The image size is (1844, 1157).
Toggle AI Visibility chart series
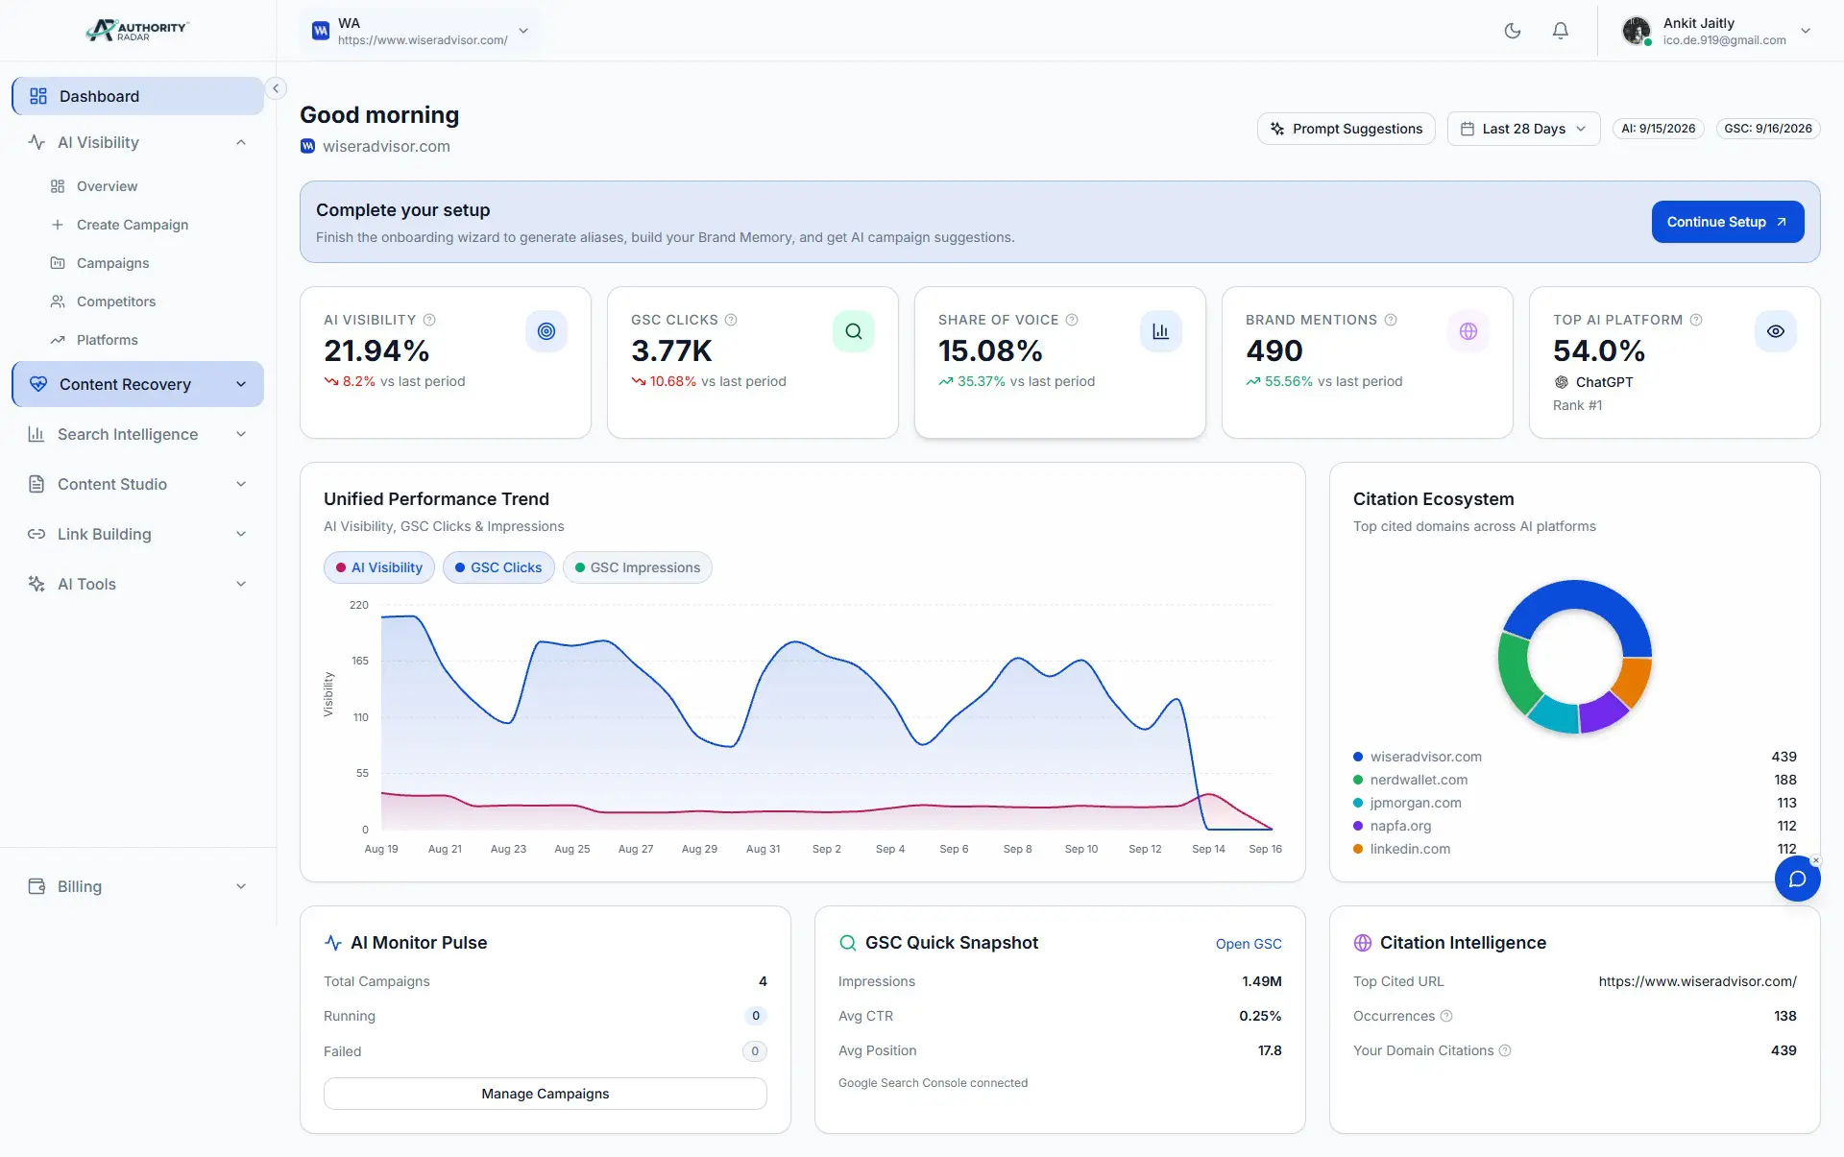[379, 567]
